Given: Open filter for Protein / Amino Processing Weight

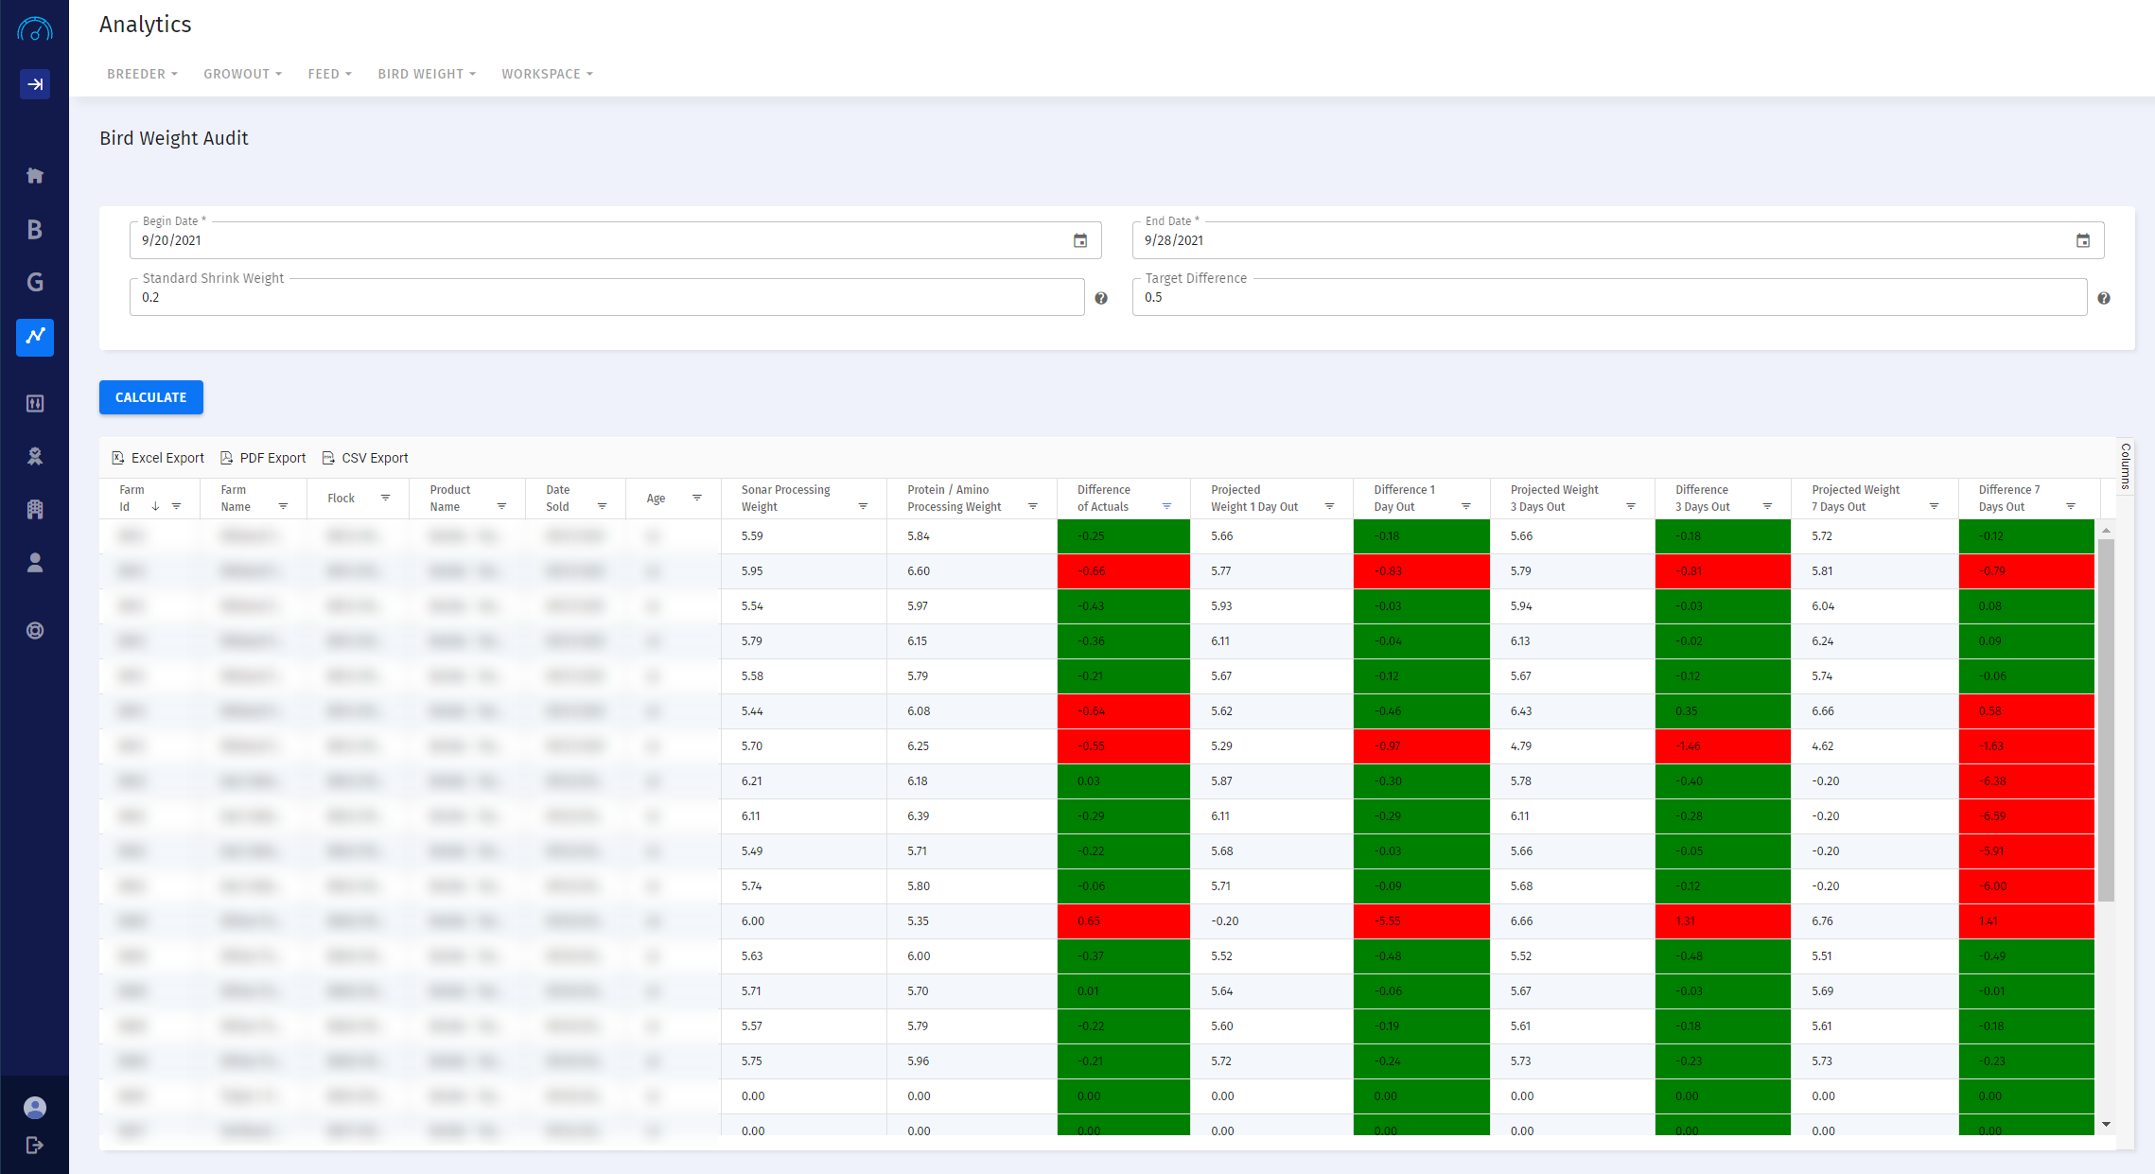Looking at the screenshot, I should tap(1033, 506).
